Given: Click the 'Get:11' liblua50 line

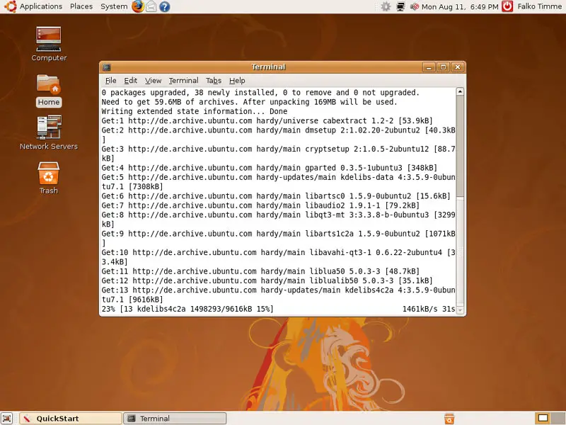Looking at the screenshot, I should pos(260,271).
